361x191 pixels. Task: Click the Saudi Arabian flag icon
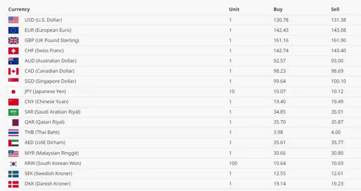point(13,112)
